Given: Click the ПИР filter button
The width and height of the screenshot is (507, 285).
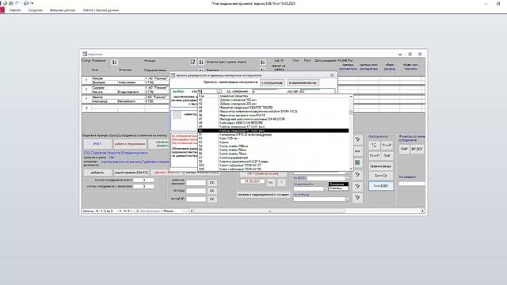Looking at the screenshot, I should tap(404, 150).
